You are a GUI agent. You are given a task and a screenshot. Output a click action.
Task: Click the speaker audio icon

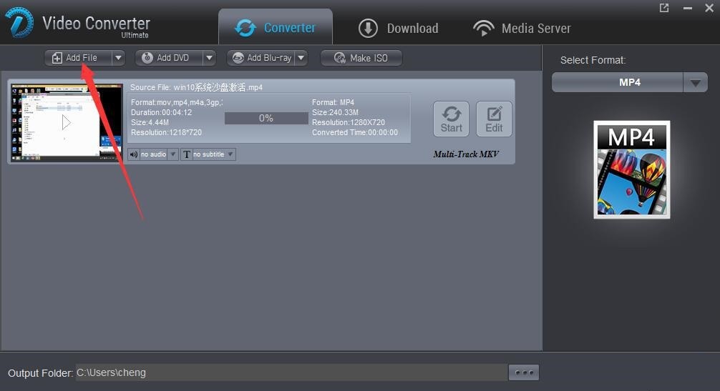[134, 154]
